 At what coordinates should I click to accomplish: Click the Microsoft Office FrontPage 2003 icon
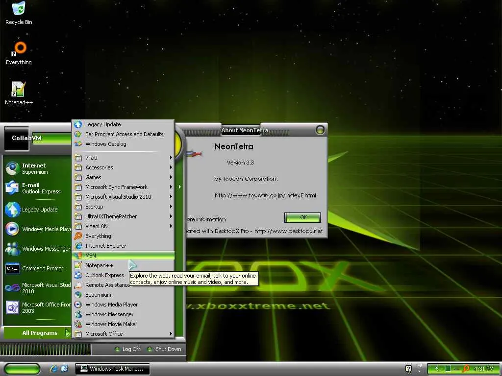click(12, 307)
